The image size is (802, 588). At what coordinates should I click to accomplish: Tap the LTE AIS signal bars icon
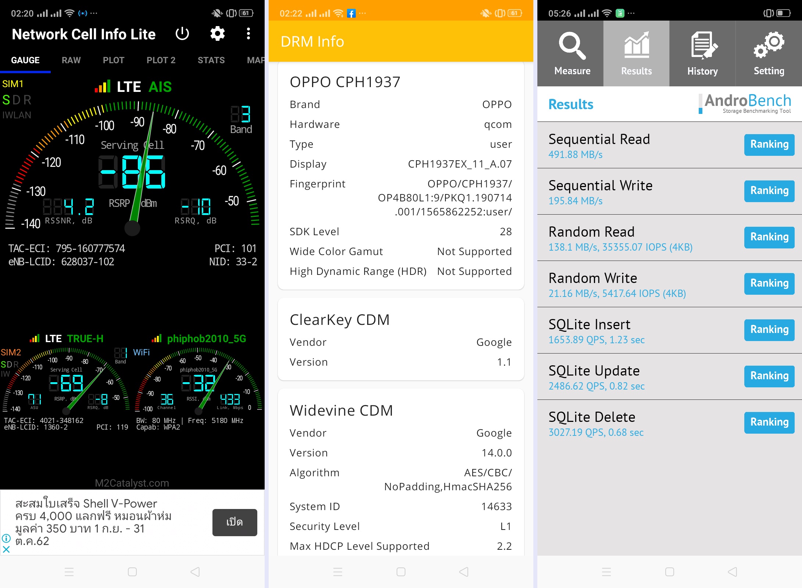coord(103,86)
